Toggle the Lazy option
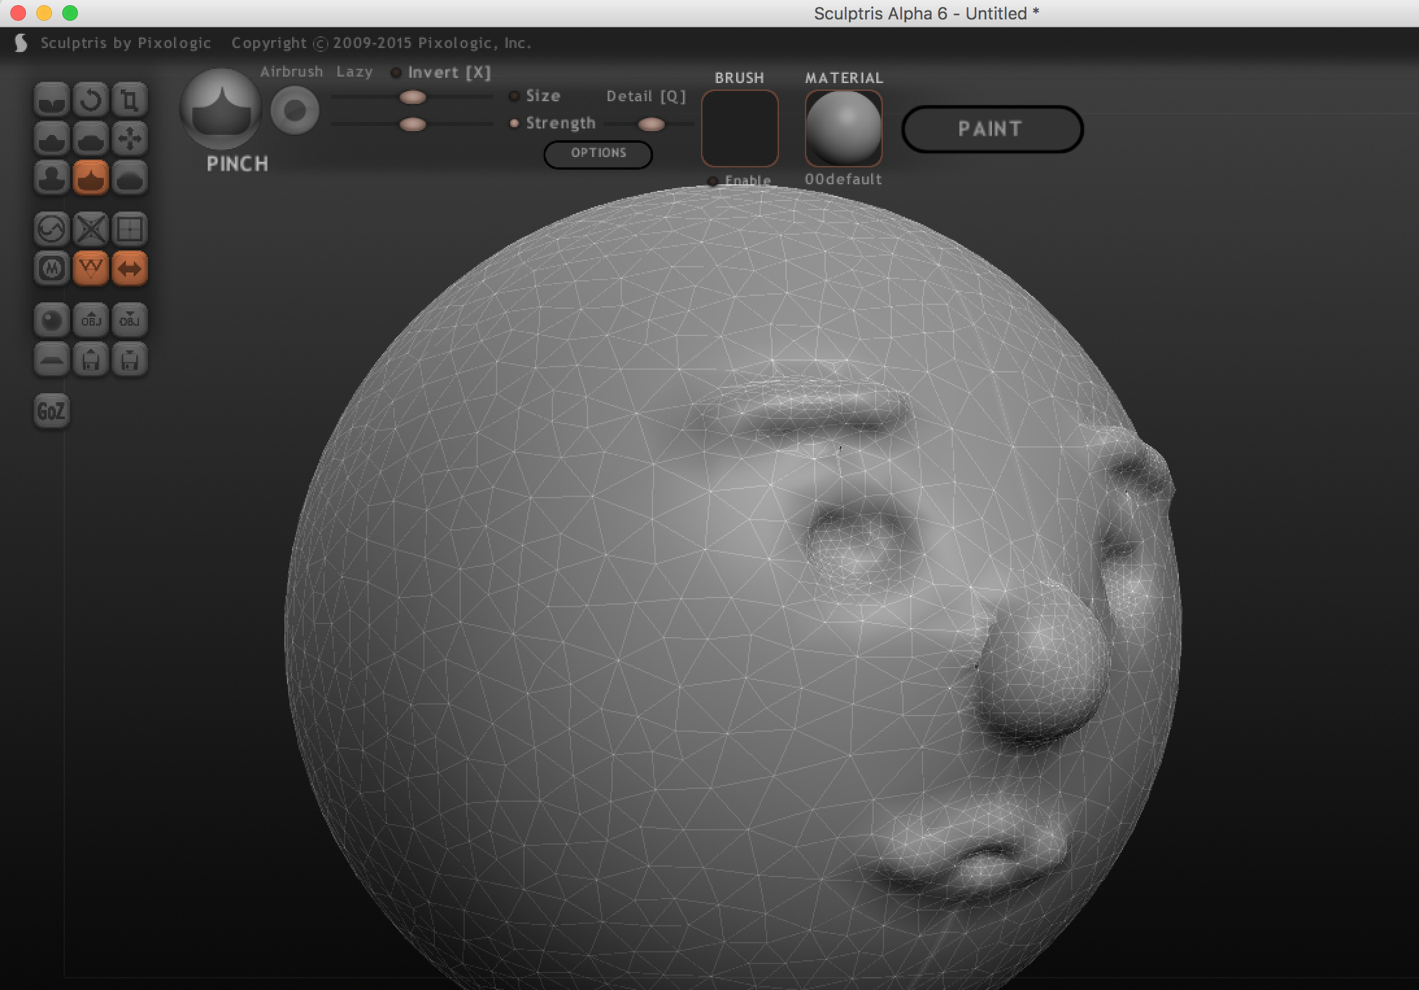Screen dimensions: 1419x990 354,72
